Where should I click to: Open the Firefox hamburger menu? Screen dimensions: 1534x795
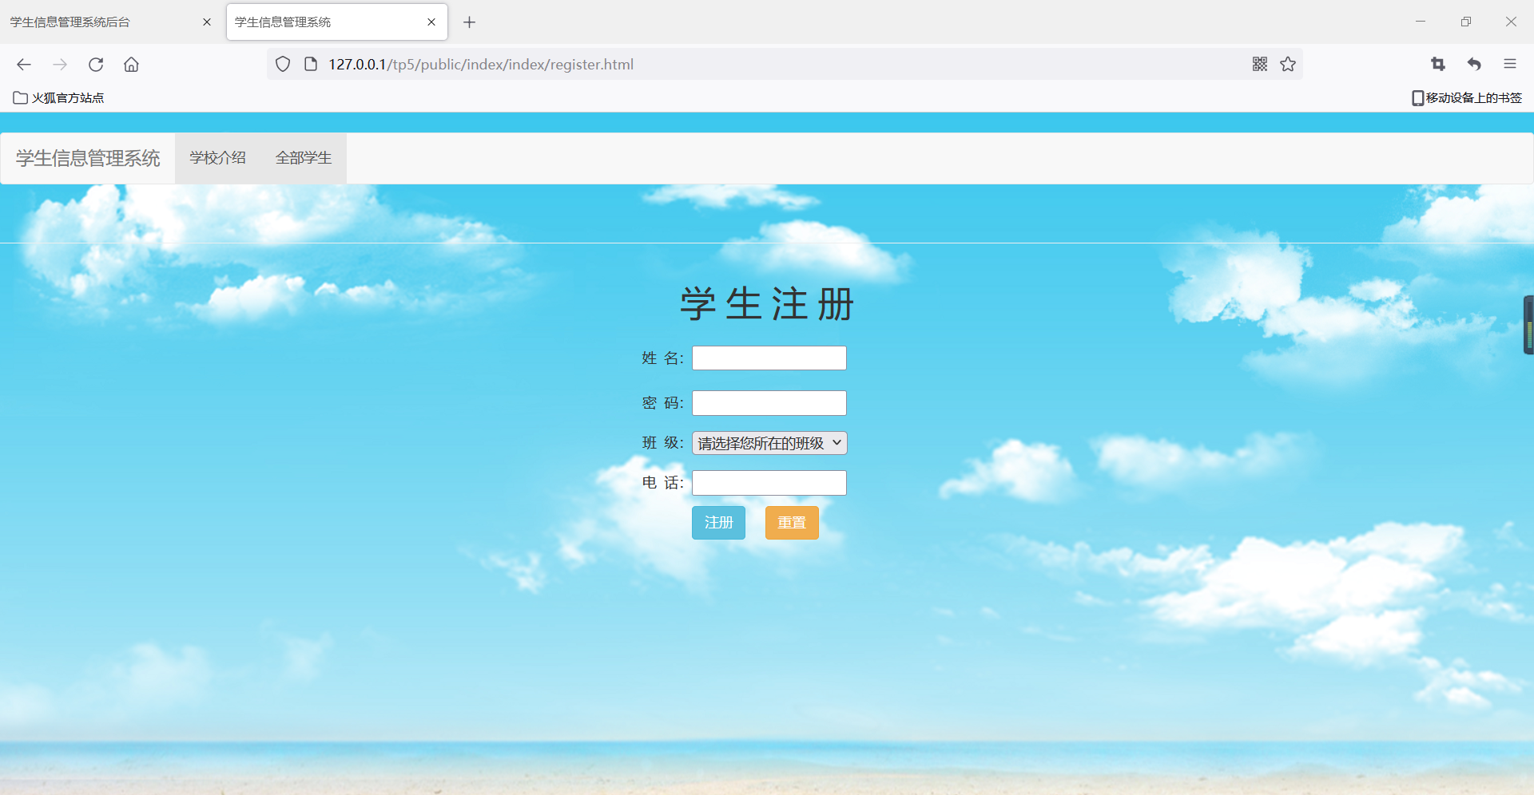coord(1510,64)
